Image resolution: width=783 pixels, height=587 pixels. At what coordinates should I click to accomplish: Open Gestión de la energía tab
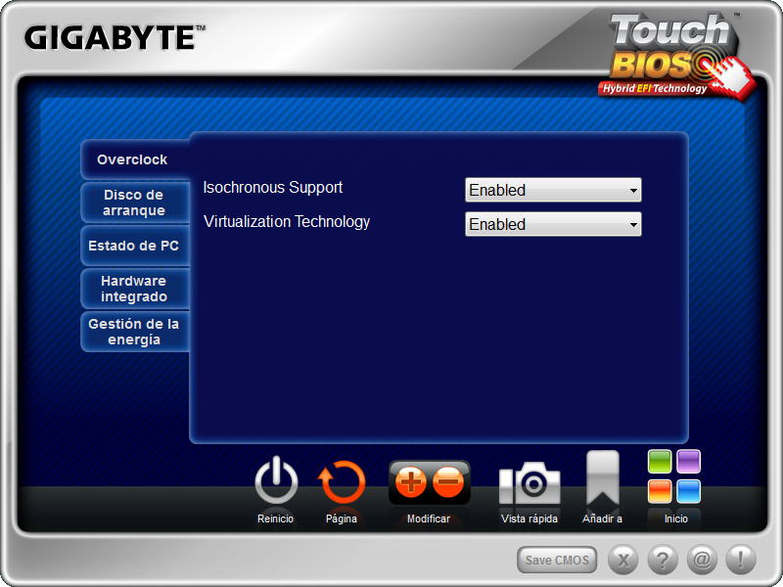coord(134,332)
